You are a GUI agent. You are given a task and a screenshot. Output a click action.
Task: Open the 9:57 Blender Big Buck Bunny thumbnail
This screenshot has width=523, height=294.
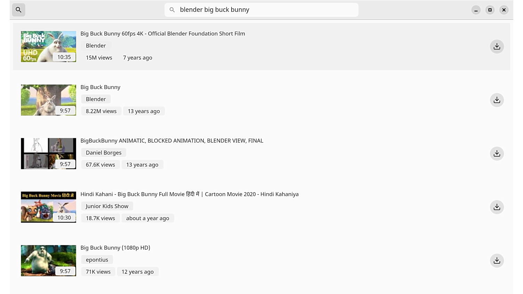click(x=48, y=100)
